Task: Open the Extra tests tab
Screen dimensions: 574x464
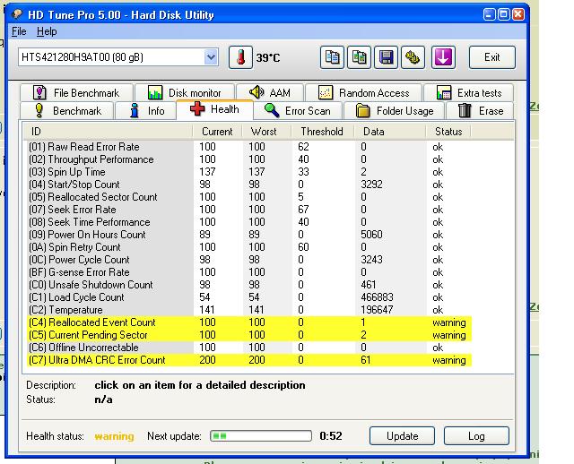Action: (x=468, y=93)
